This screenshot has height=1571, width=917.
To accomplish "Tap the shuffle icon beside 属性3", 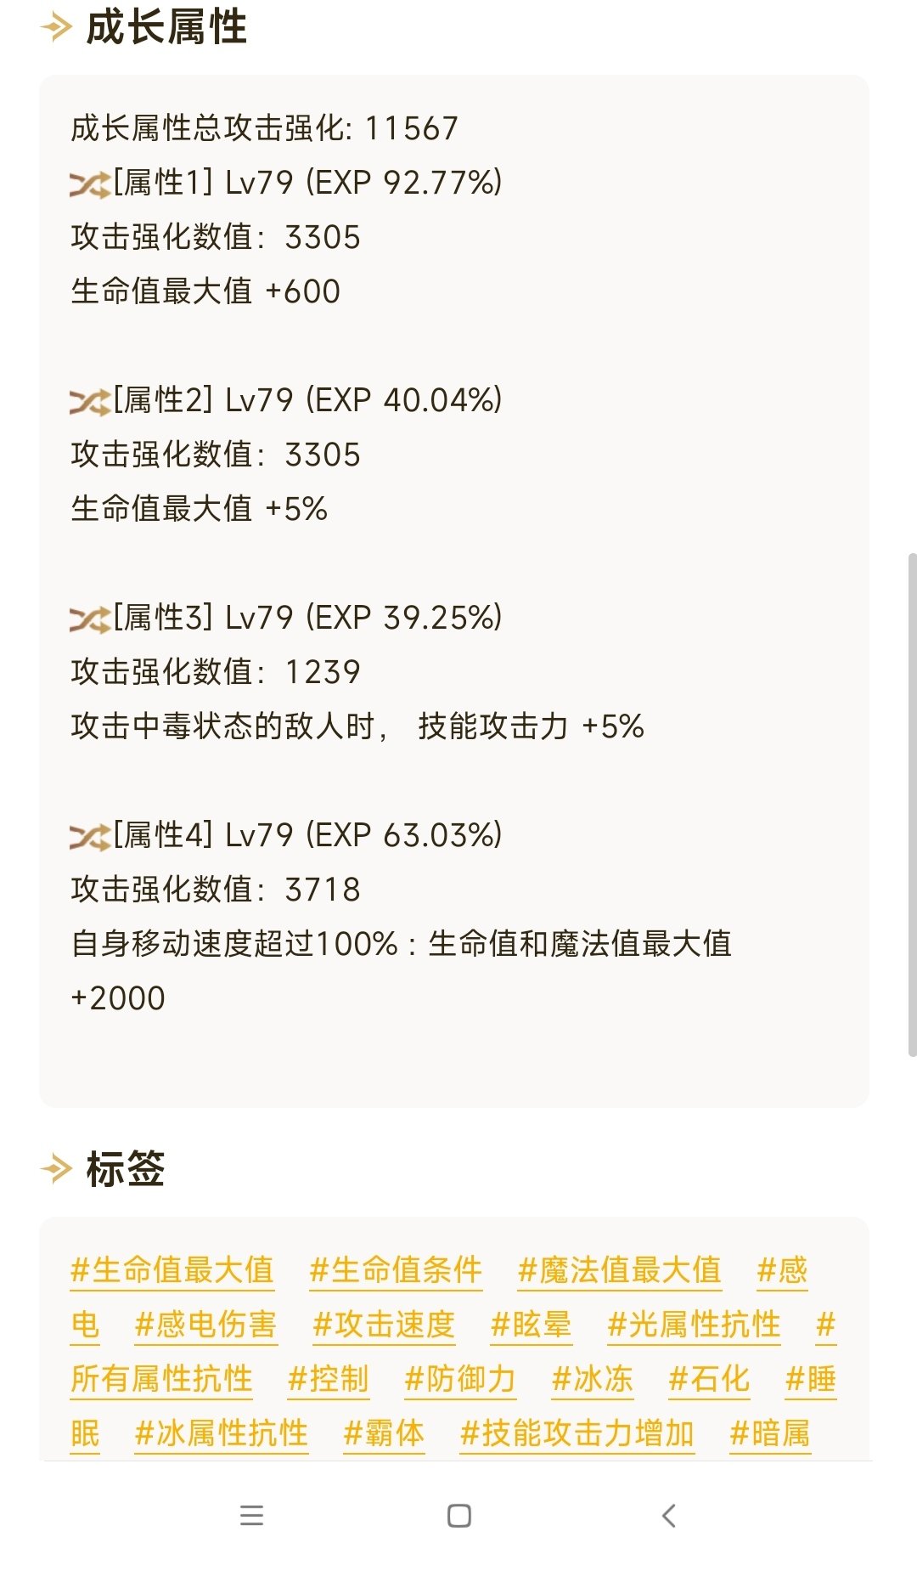I will [90, 619].
